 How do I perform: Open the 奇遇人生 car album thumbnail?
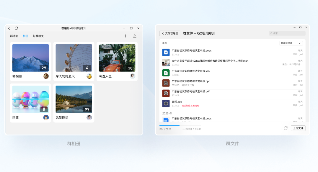117,58
